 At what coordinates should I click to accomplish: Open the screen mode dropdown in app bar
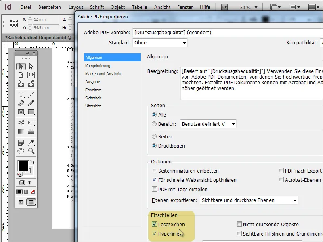click(x=294, y=7)
